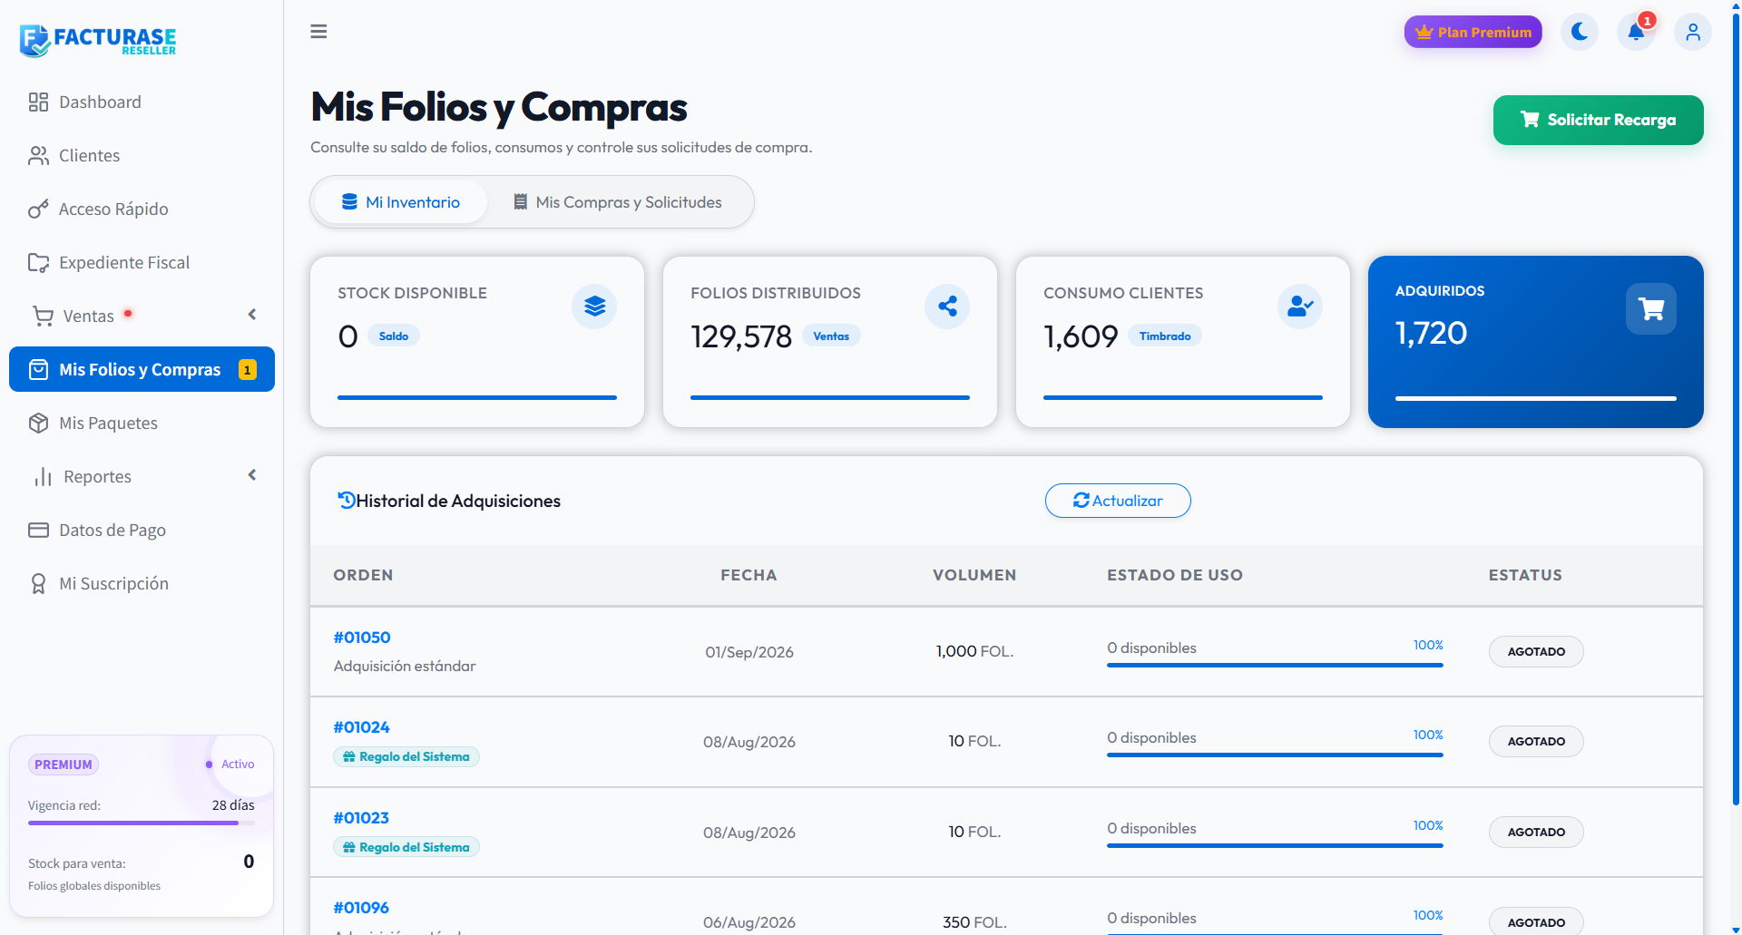
Task: Click the Facturase Reseller logo
Action: 98,40
